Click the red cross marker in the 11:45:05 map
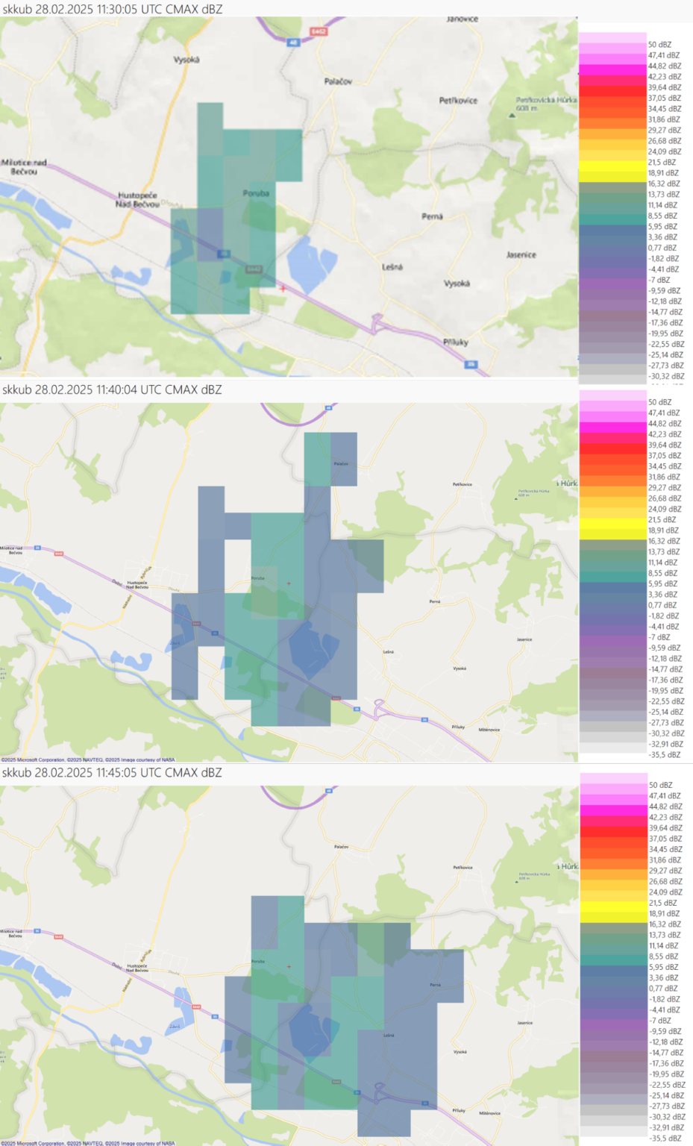The image size is (693, 1146). click(289, 966)
